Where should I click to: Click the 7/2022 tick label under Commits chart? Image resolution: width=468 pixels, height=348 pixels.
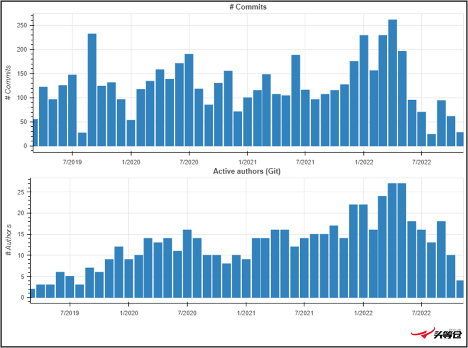pyautogui.click(x=421, y=162)
